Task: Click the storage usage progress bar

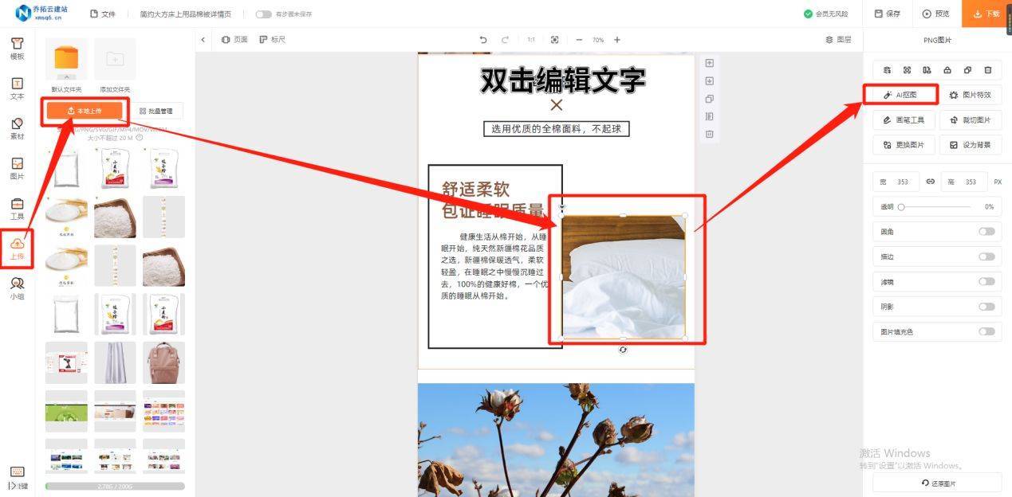Action: click(x=115, y=486)
